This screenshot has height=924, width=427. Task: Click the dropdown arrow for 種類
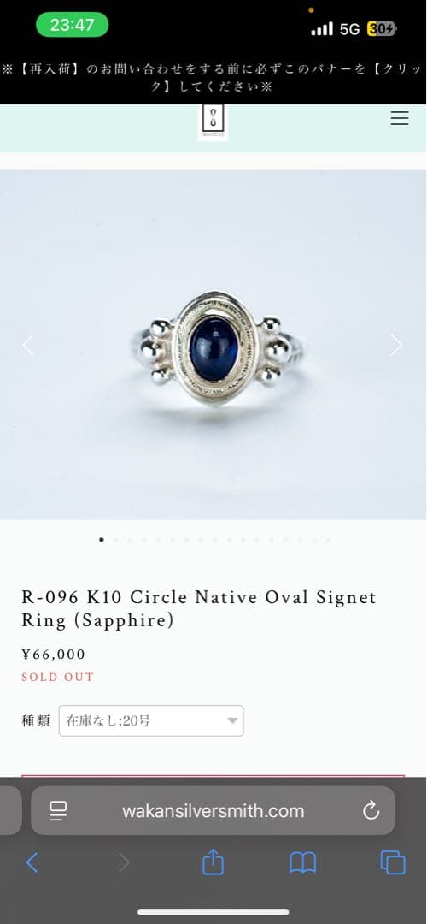pyautogui.click(x=233, y=720)
